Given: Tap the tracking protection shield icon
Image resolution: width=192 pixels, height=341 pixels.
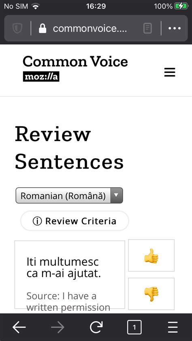Looking at the screenshot, I should pos(17,28).
